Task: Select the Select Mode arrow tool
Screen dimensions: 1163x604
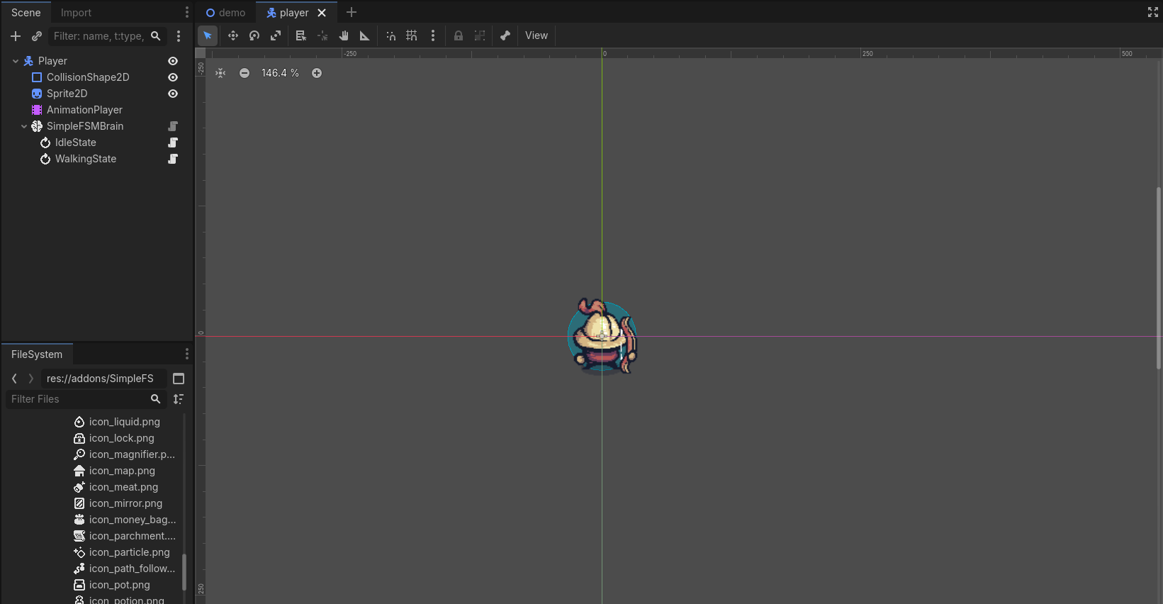Action: (x=208, y=35)
